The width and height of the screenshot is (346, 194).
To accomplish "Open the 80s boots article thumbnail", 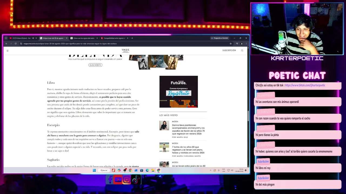I will (164, 147).
